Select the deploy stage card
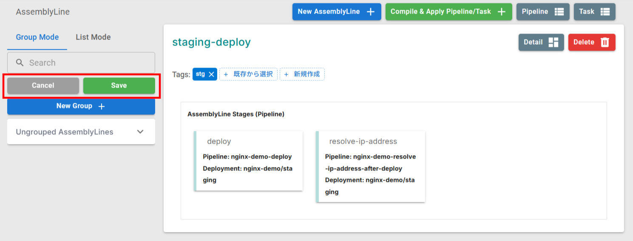Image resolution: width=633 pixels, height=241 pixels. coord(248,161)
